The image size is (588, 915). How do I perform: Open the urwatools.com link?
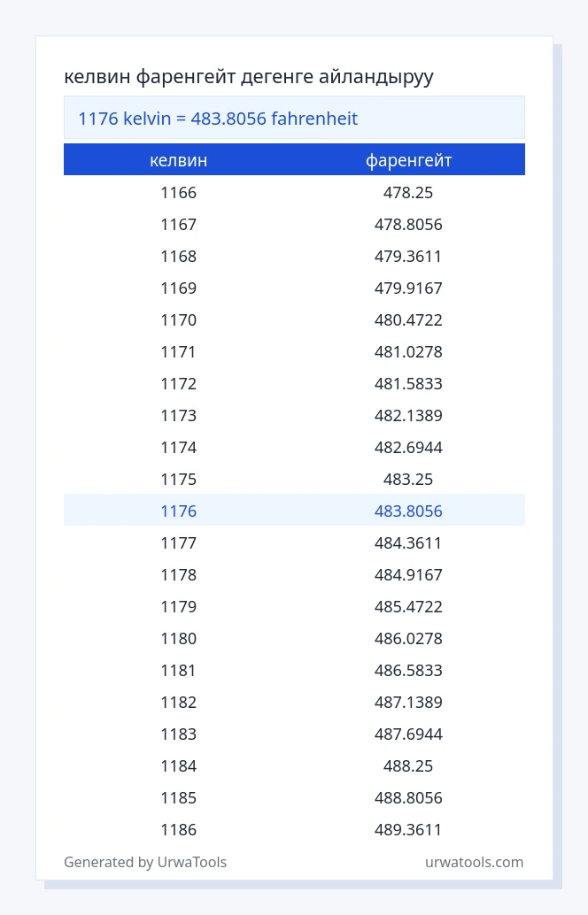(x=474, y=862)
